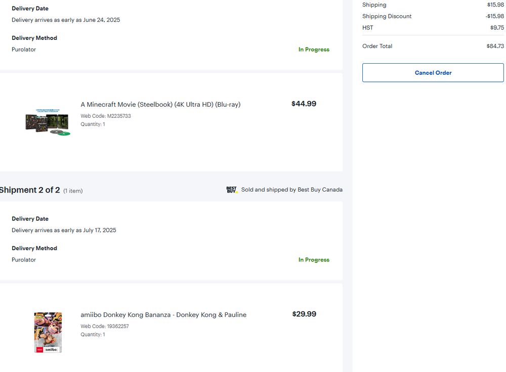Image resolution: width=506 pixels, height=372 pixels.
Task: Click Purolator under Shipment 2 delivery method
Action: 24,260
